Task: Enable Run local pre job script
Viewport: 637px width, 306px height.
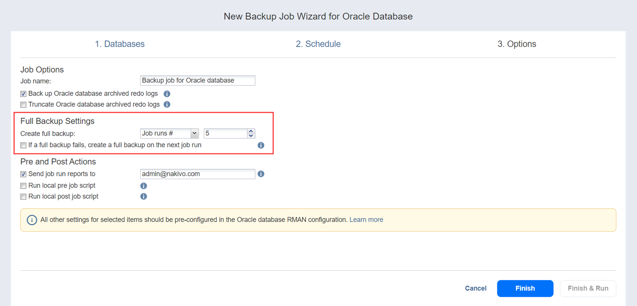Action: pos(23,186)
